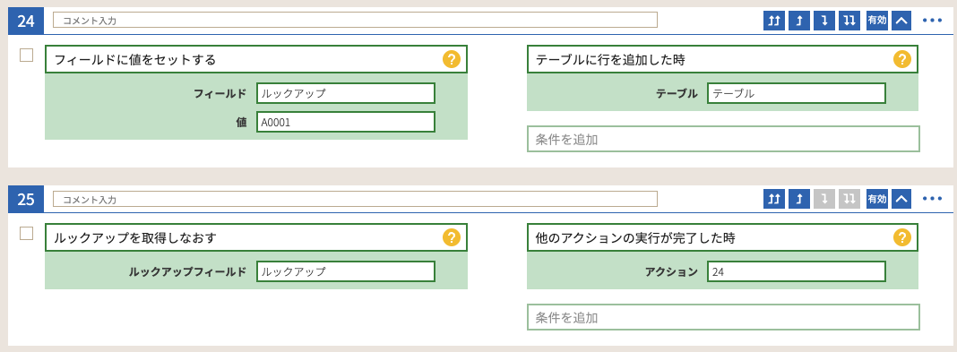957x352 pixels.
Task: Move action 24 up one position
Action: pyautogui.click(x=799, y=20)
